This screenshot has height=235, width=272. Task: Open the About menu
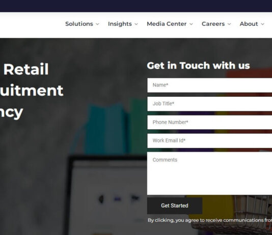[249, 24]
